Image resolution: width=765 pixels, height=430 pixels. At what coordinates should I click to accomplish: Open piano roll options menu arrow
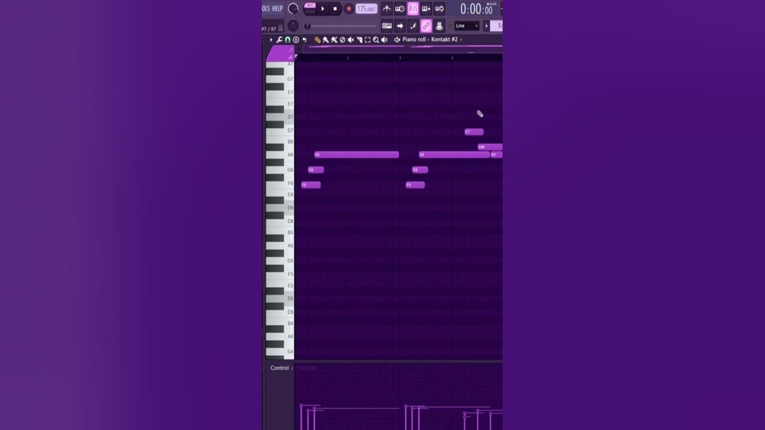271,39
